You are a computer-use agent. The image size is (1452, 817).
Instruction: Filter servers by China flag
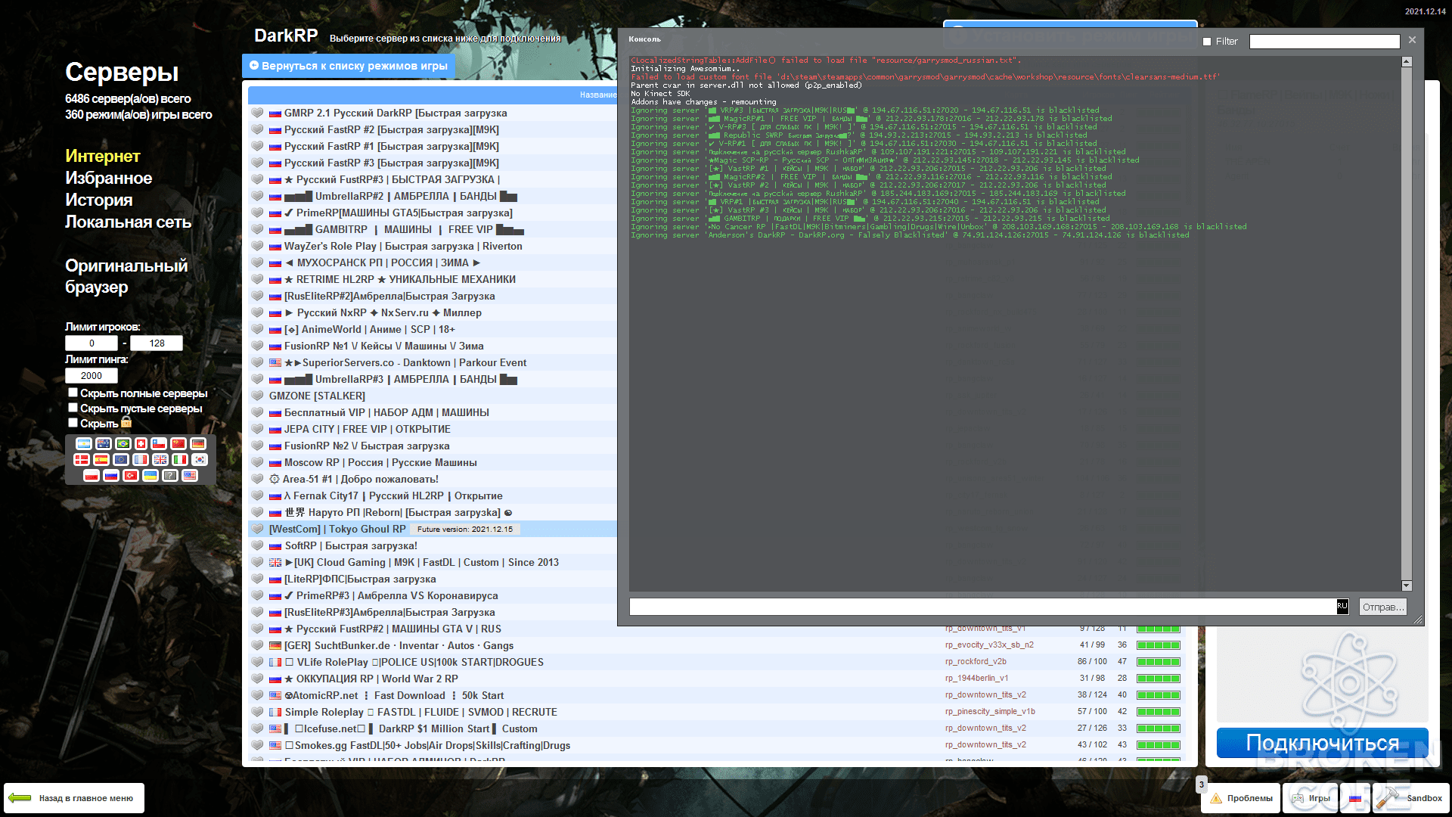click(178, 444)
